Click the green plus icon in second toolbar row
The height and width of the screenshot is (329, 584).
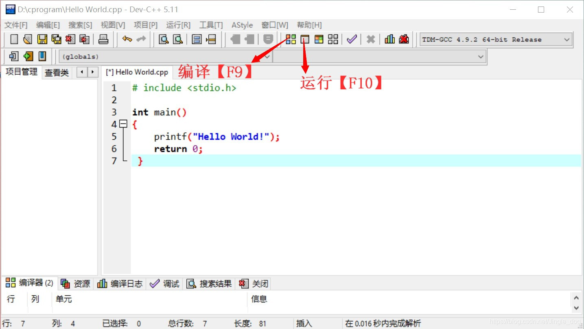28,56
